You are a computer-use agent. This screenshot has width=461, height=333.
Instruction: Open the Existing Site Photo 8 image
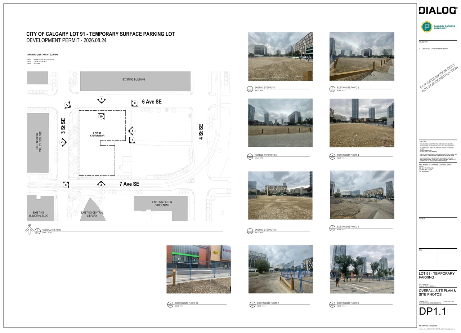[x=362, y=270]
